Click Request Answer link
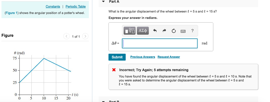This screenshot has height=102, width=270. point(169,57)
